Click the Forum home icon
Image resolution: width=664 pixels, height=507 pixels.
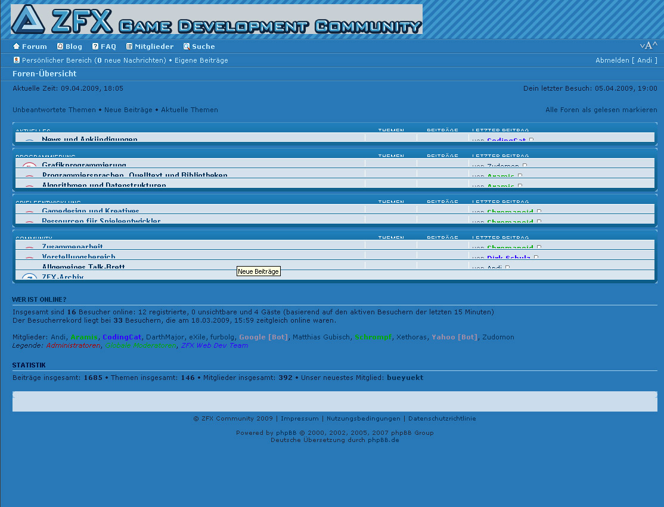coord(17,47)
